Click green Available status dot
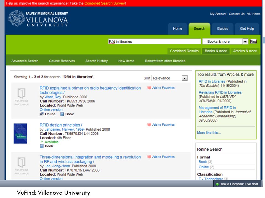The height and width of the screenshot is (198, 265). coord(42,142)
